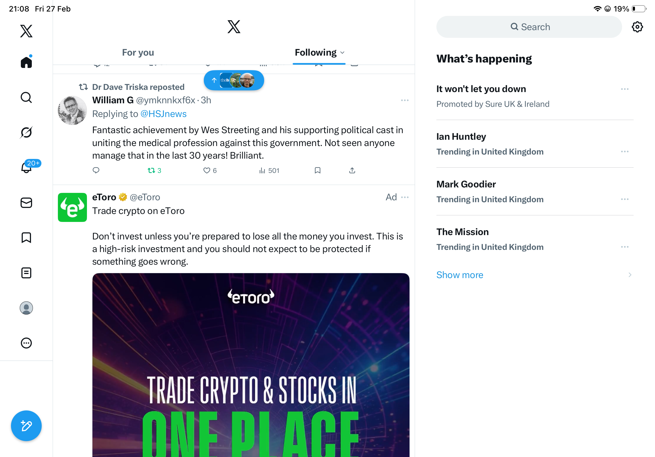Open search settings gear icon
Viewport: 655px width, 457px height.
[637, 27]
